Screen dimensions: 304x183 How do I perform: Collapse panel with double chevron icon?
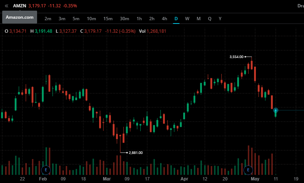pyautogui.click(x=7, y=6)
